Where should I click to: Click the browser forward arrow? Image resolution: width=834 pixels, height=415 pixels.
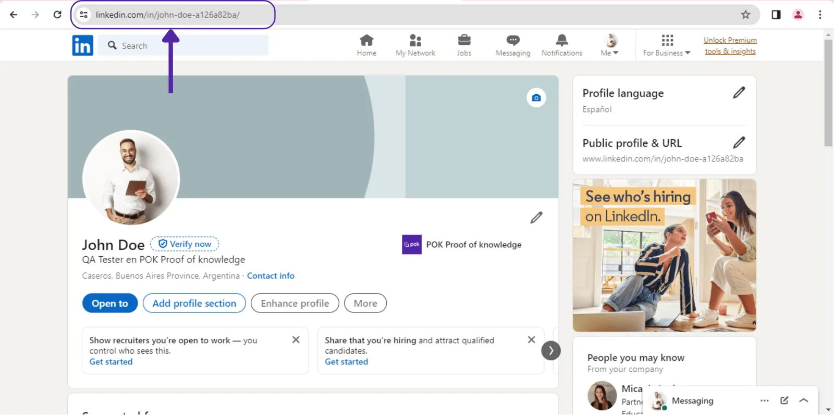pyautogui.click(x=35, y=15)
